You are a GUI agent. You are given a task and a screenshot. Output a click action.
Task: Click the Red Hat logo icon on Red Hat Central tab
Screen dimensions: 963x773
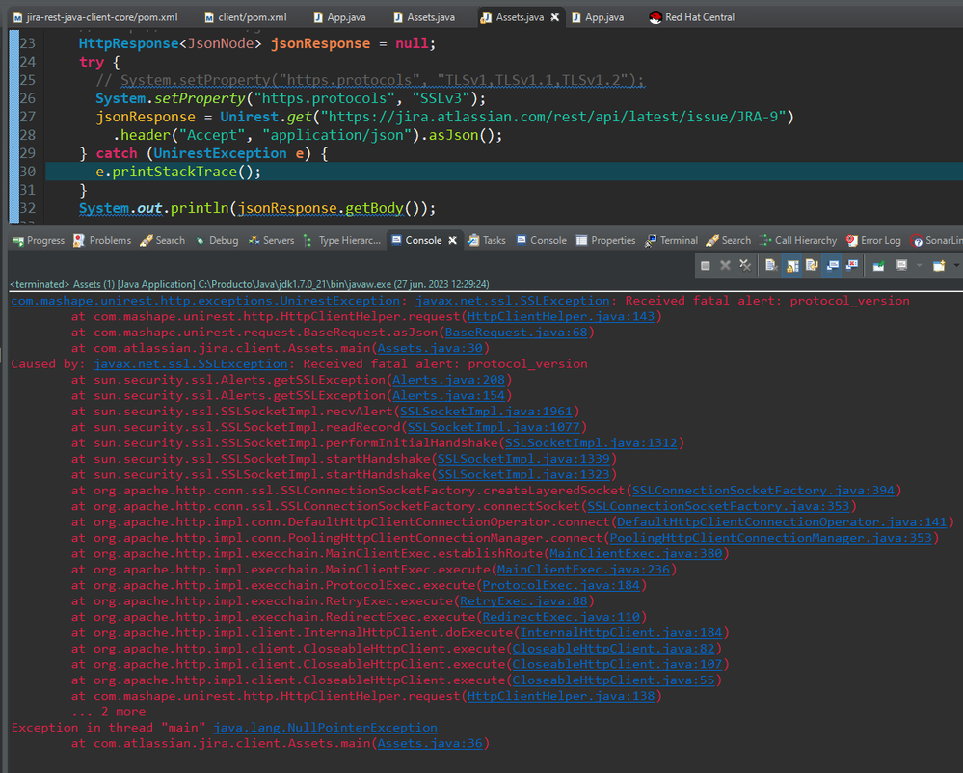click(x=655, y=17)
